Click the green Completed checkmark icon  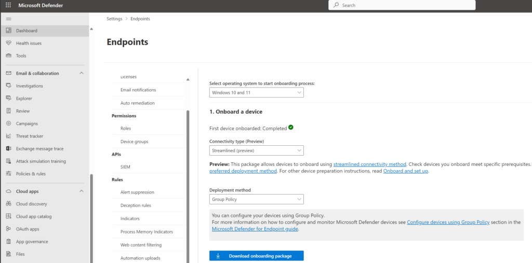[x=291, y=128]
